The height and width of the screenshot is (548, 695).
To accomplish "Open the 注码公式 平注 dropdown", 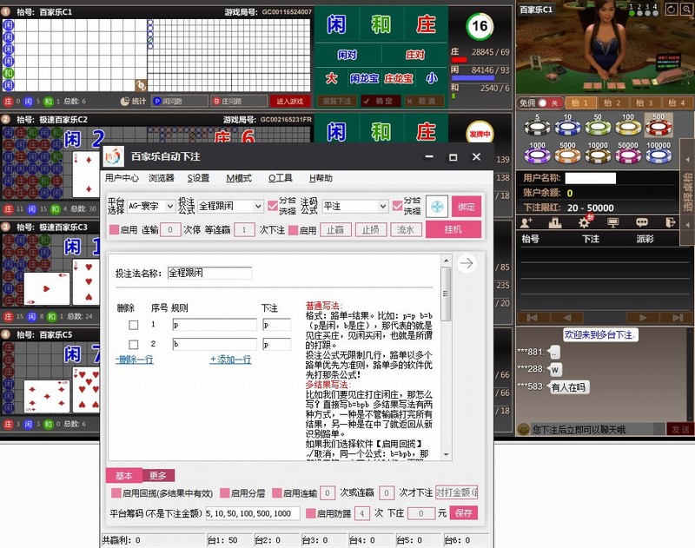I will pos(354,207).
